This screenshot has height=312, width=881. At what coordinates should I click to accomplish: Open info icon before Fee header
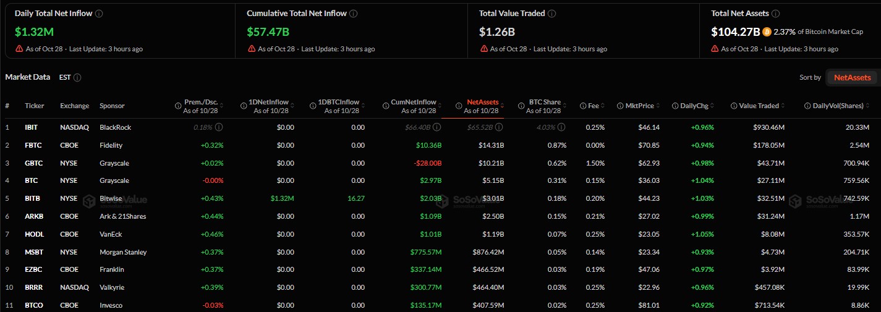pyautogui.click(x=582, y=106)
